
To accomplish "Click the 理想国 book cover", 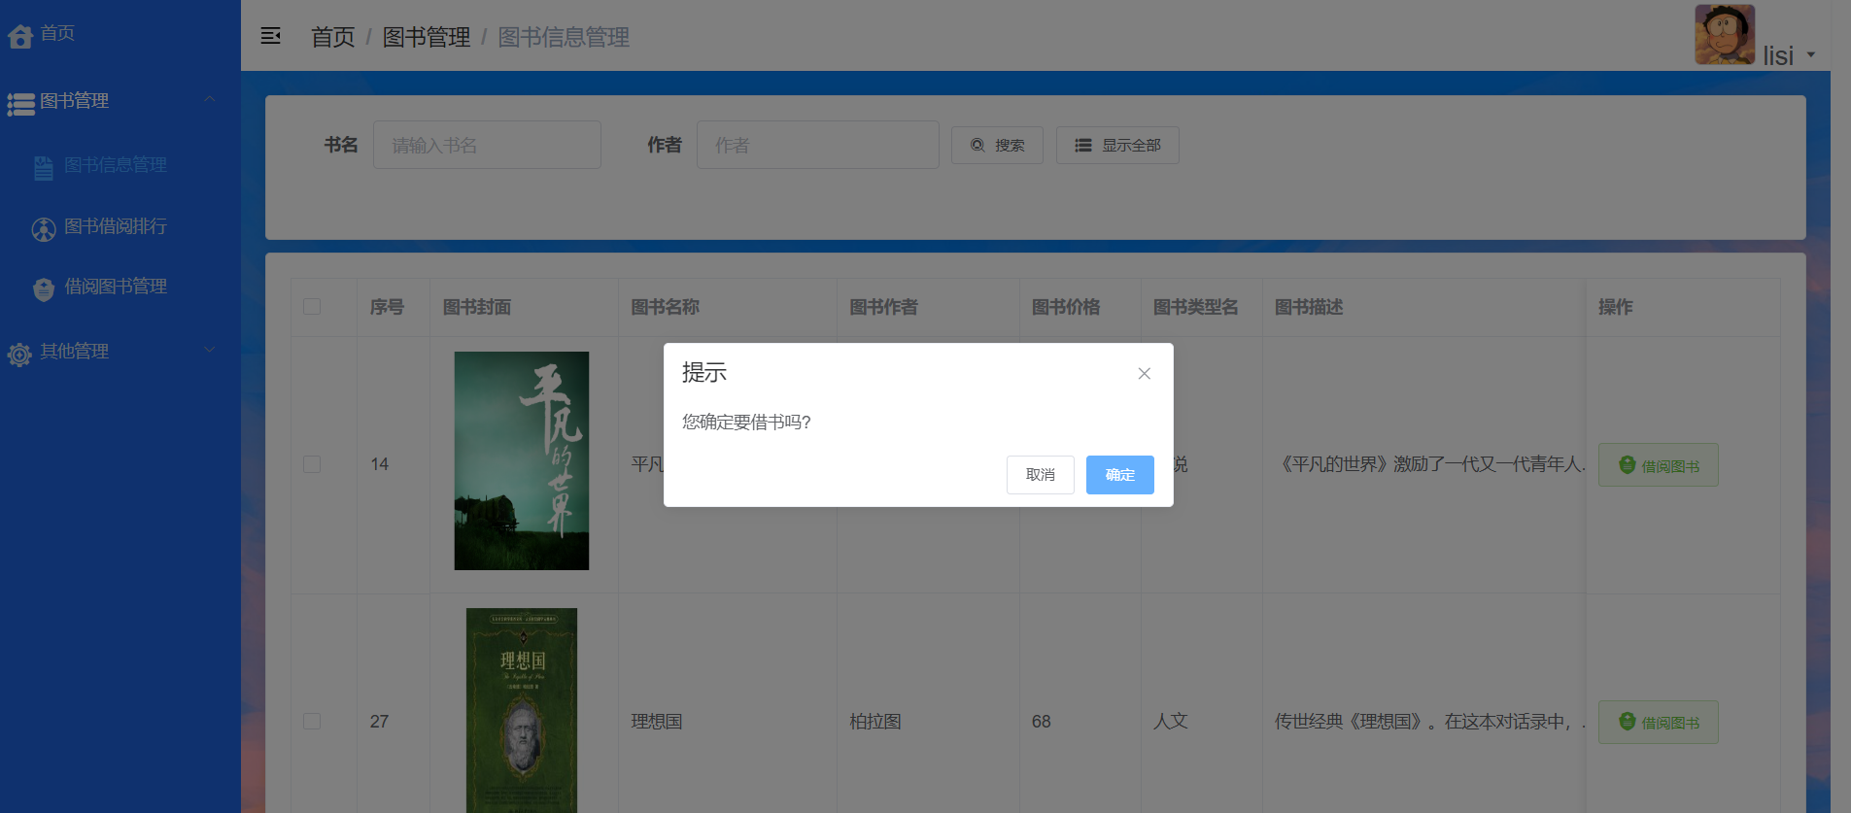I will point(522,710).
